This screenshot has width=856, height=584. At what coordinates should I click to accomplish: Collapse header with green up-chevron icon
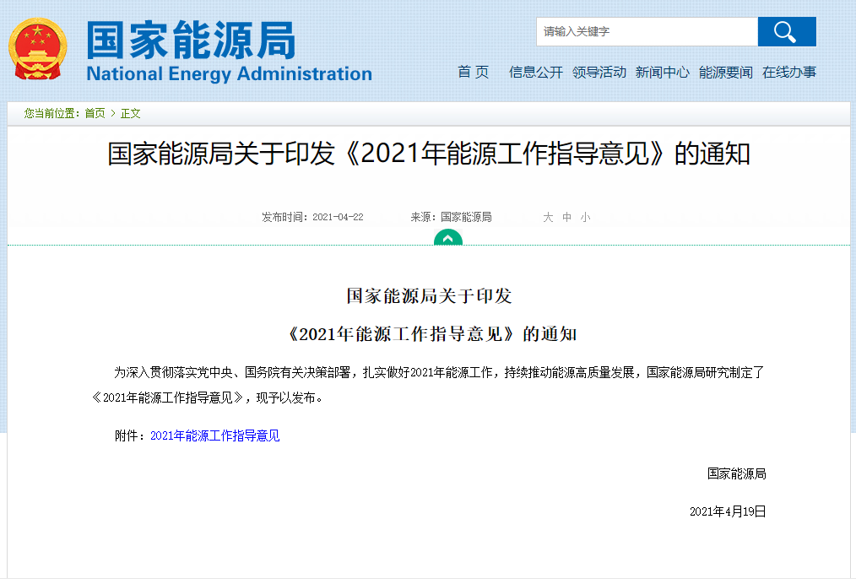[x=448, y=237]
